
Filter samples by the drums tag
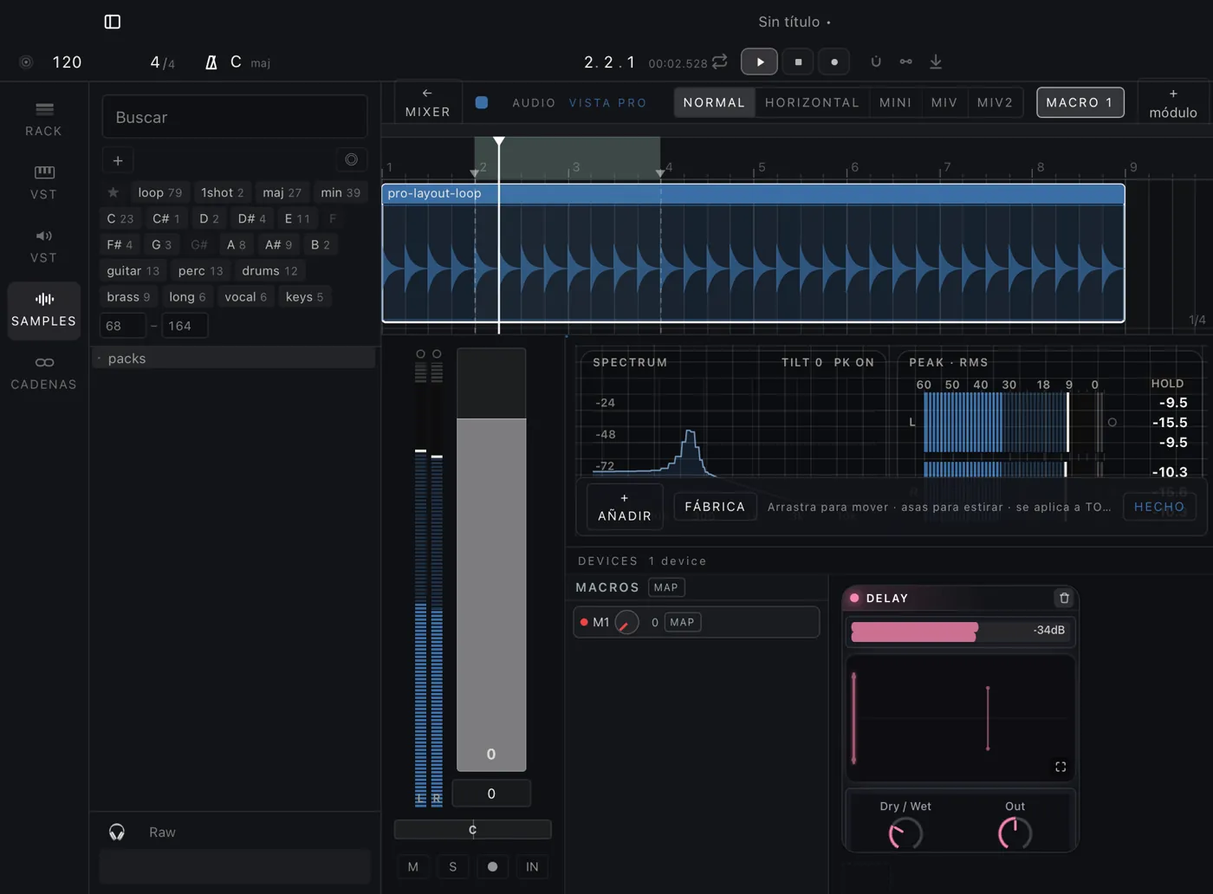(x=269, y=270)
